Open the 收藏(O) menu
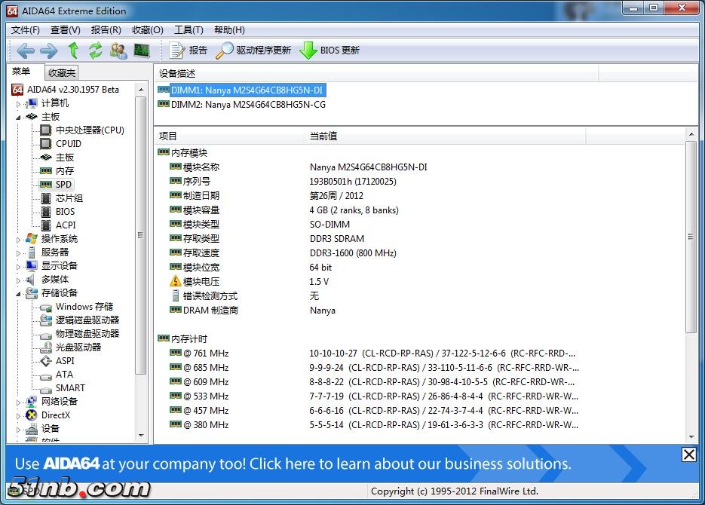The height and width of the screenshot is (505, 705). (148, 30)
